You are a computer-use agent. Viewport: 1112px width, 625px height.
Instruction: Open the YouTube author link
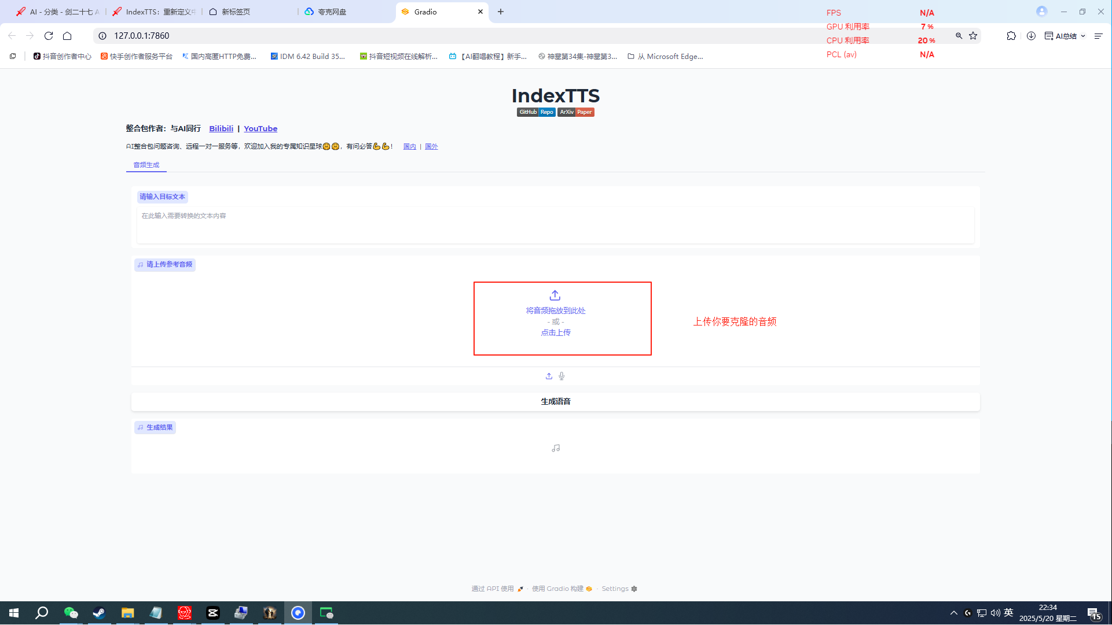pyautogui.click(x=260, y=129)
